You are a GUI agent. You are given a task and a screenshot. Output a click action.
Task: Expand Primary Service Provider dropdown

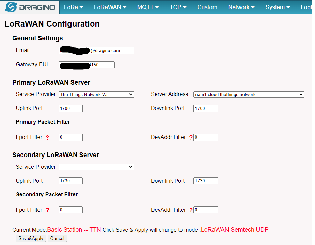pos(96,94)
